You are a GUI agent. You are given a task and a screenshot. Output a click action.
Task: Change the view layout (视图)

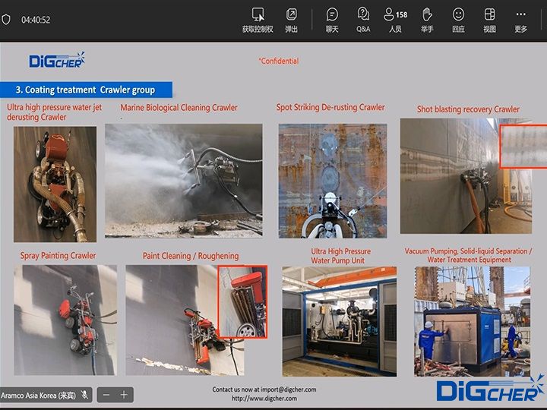[x=489, y=20]
